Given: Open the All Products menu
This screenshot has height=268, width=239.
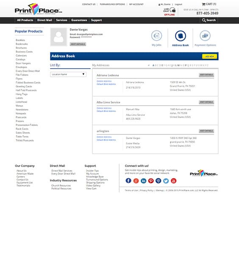Looking at the screenshot, I should point(25,20).
